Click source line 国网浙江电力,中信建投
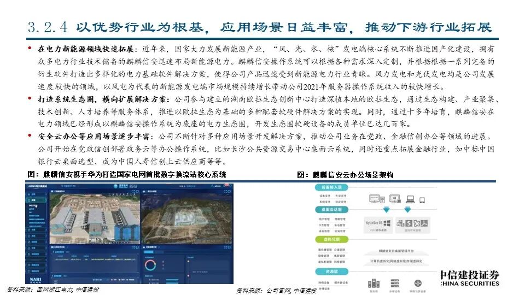The image size is (525, 295). click(53, 290)
